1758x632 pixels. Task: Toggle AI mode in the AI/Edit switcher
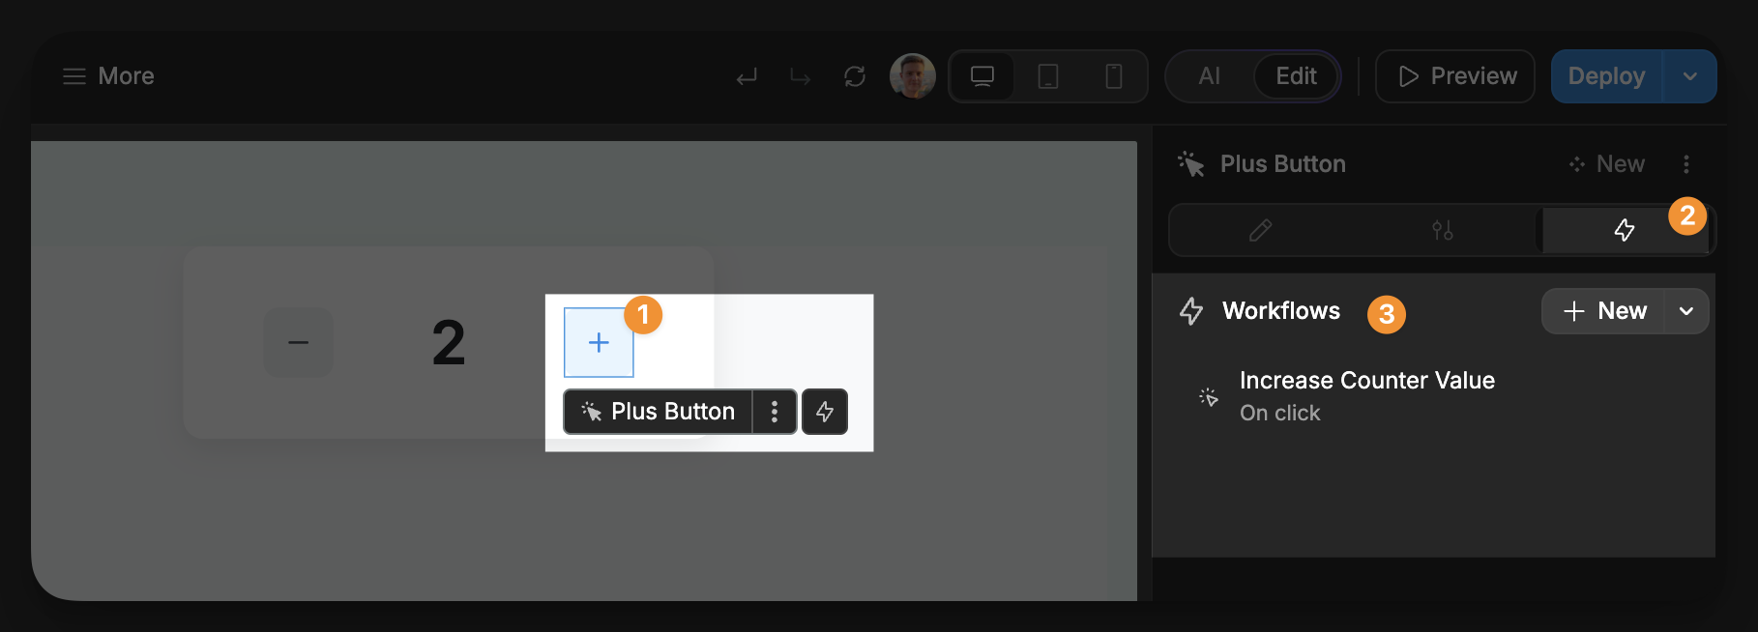[1208, 75]
